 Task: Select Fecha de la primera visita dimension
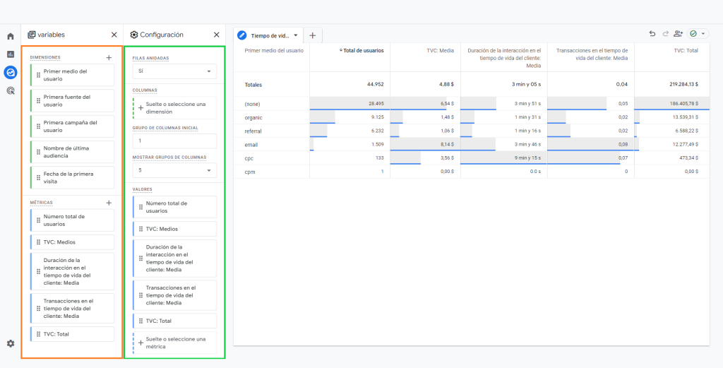point(72,177)
